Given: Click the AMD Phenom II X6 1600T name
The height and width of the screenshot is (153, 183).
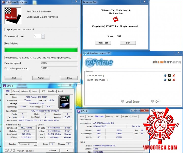Looking at the screenshot, I should tap(37, 97).
